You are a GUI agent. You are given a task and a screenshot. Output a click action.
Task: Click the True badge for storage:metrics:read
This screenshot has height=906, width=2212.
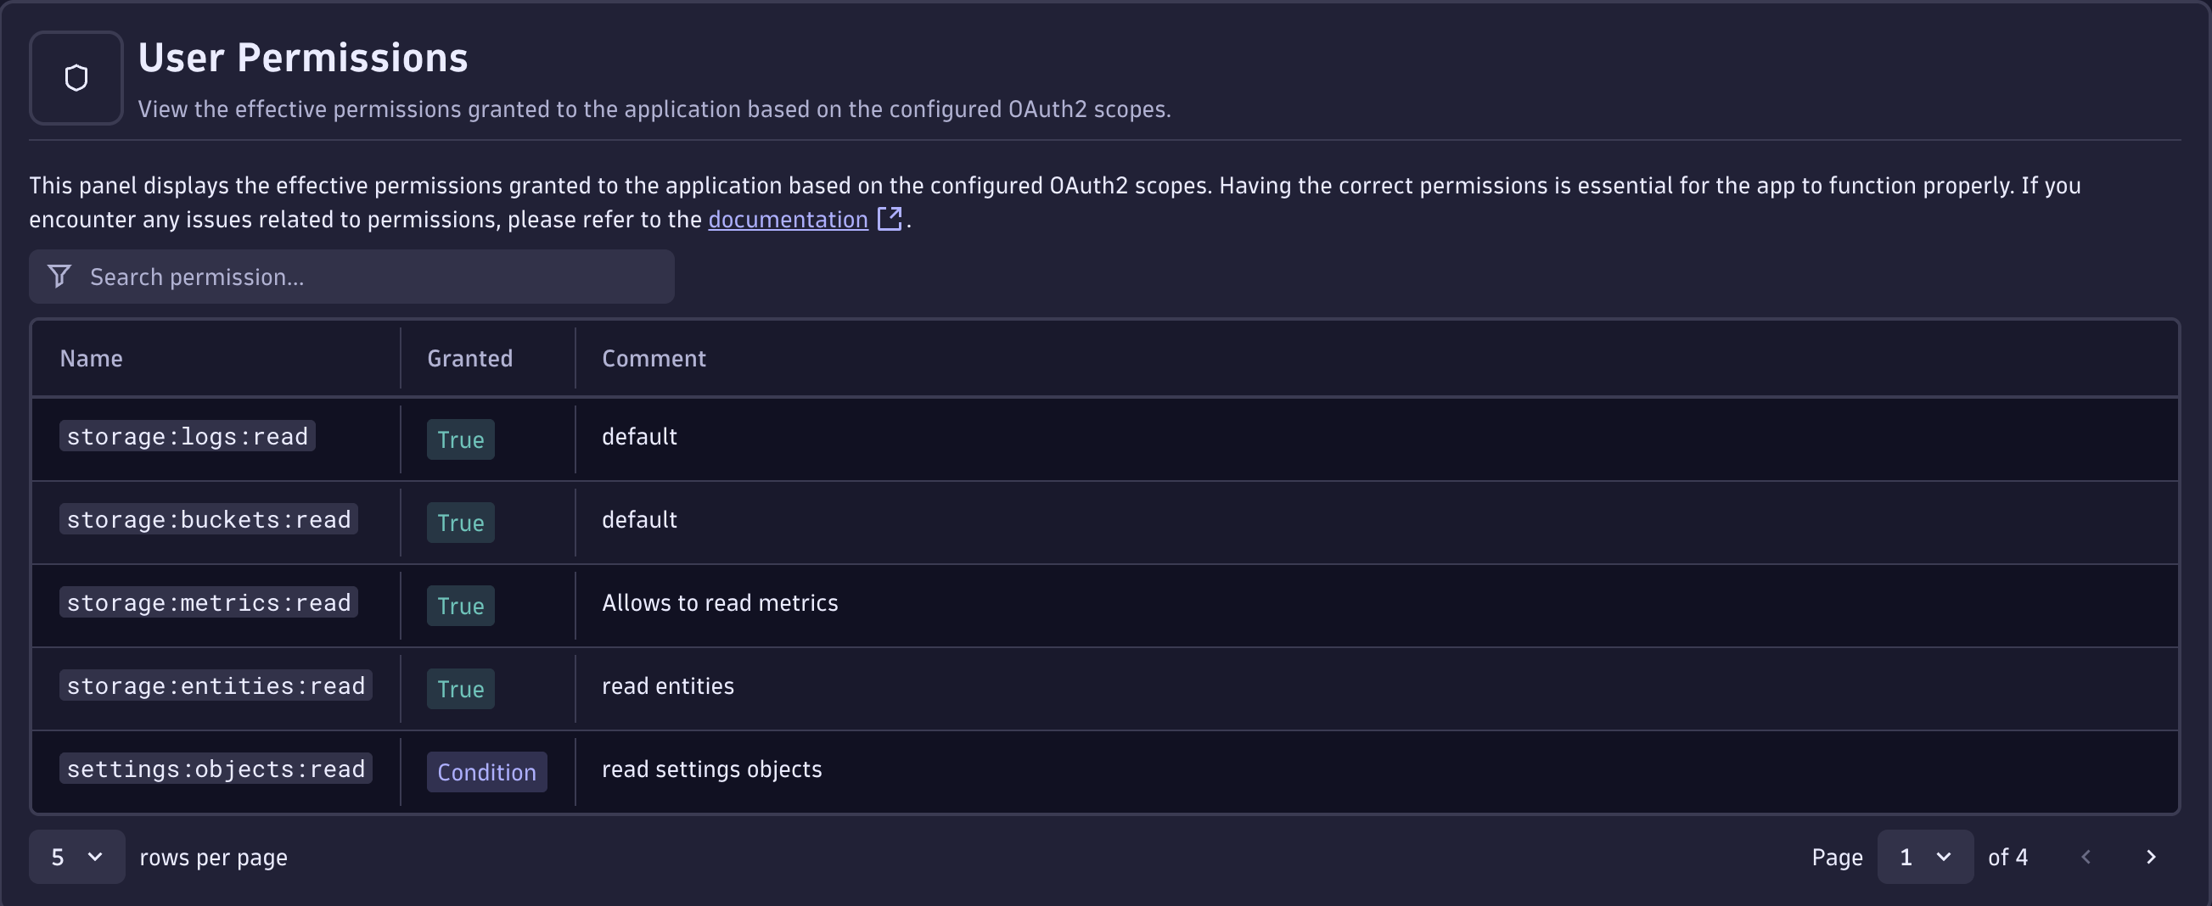[460, 606]
